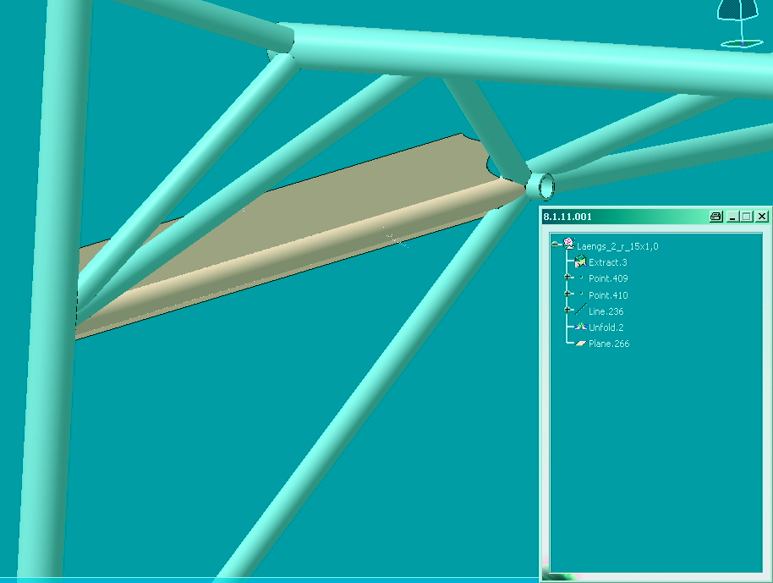773x583 pixels.
Task: Close the 8.1.11.001 window
Action: [x=762, y=217]
